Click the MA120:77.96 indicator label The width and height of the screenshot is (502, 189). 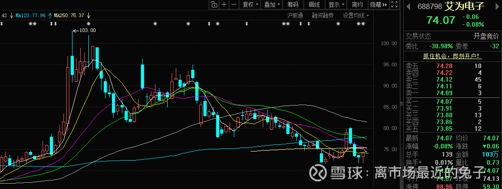point(31,15)
